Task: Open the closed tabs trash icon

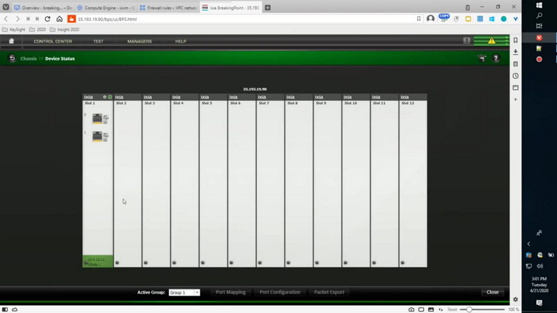Action: pos(467,8)
